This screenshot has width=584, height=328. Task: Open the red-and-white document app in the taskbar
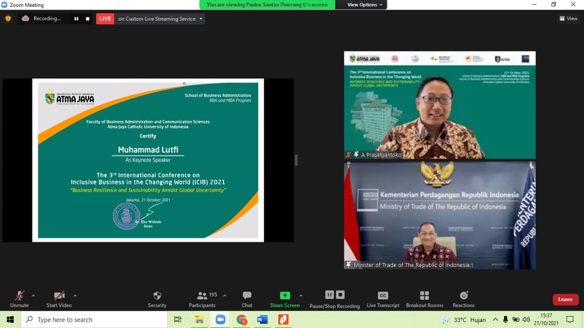pyautogui.click(x=283, y=320)
